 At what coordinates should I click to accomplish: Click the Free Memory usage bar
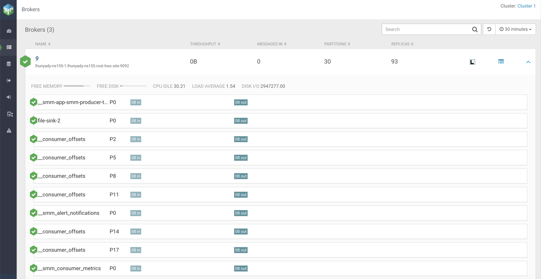(x=77, y=86)
